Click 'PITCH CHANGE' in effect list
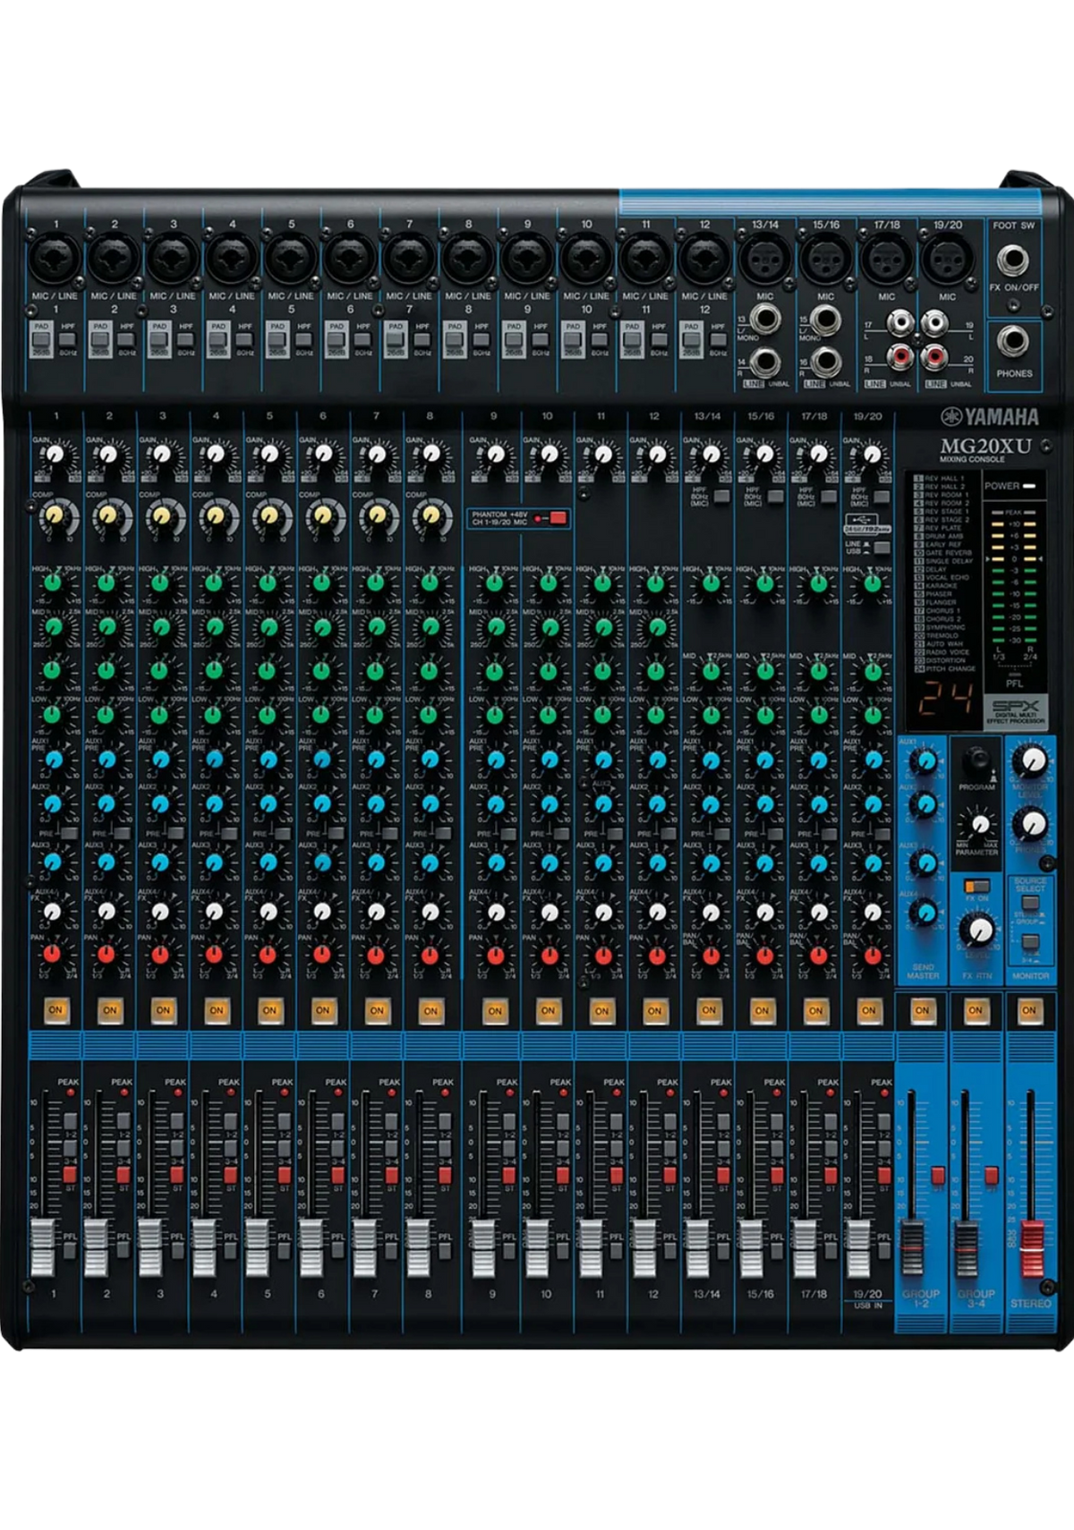 950,668
